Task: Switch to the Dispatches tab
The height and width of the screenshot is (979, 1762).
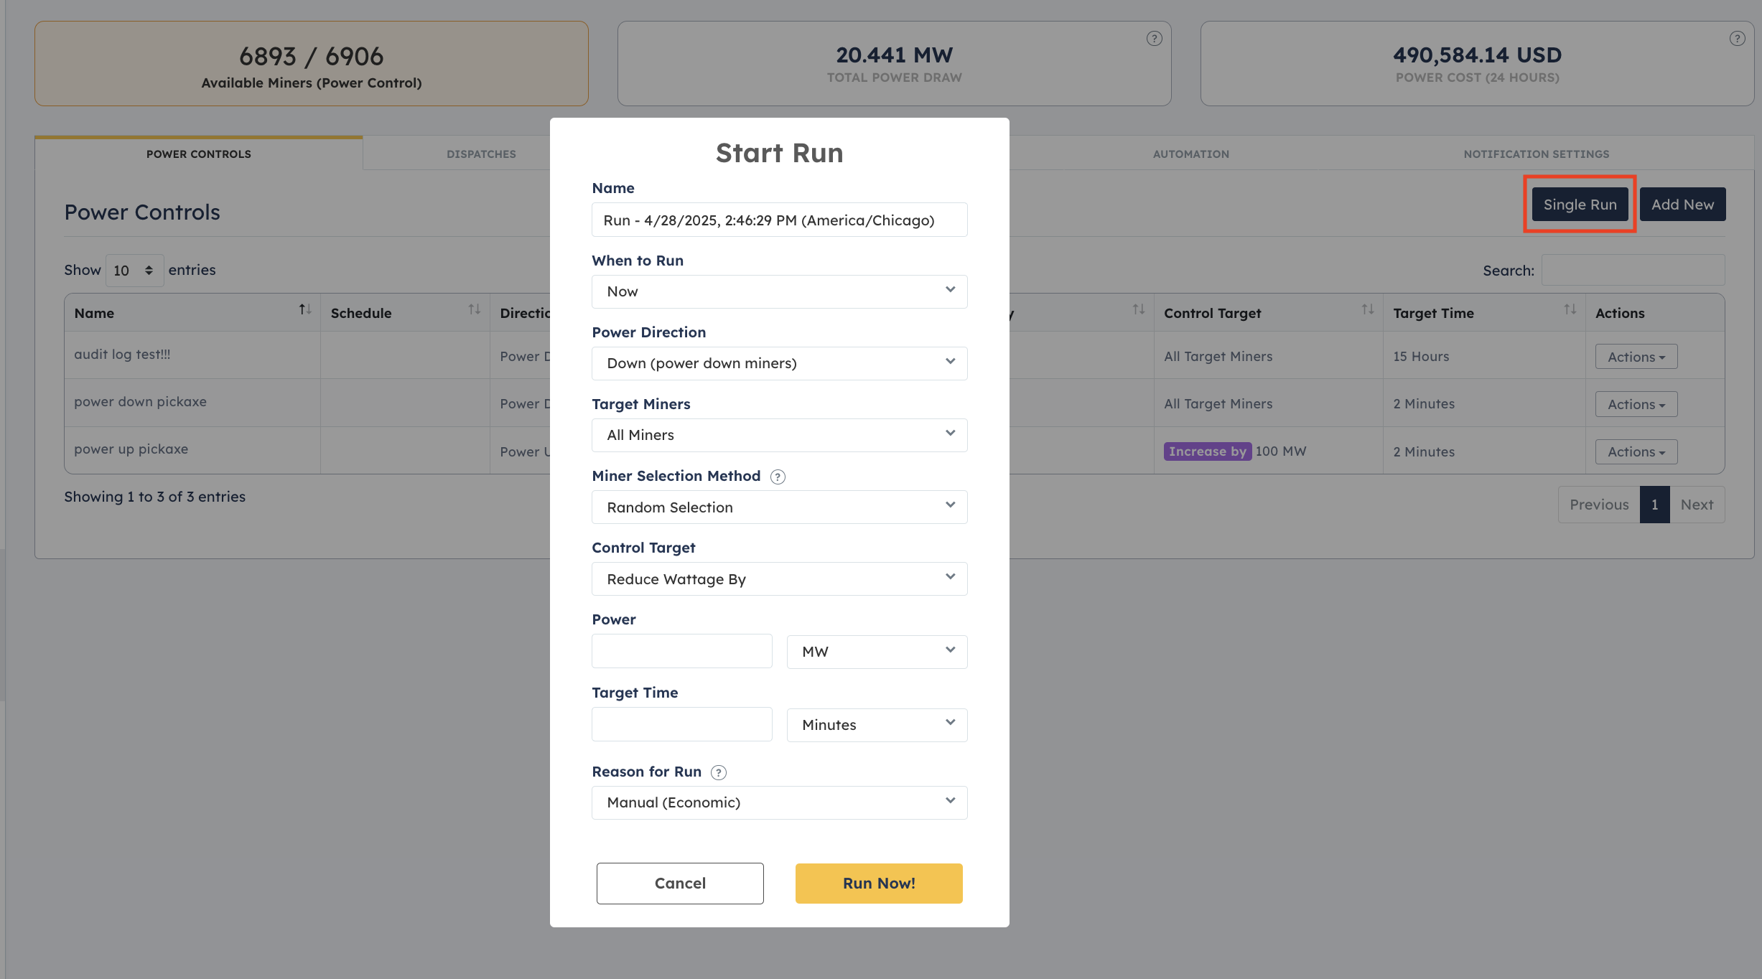Action: coord(481,154)
